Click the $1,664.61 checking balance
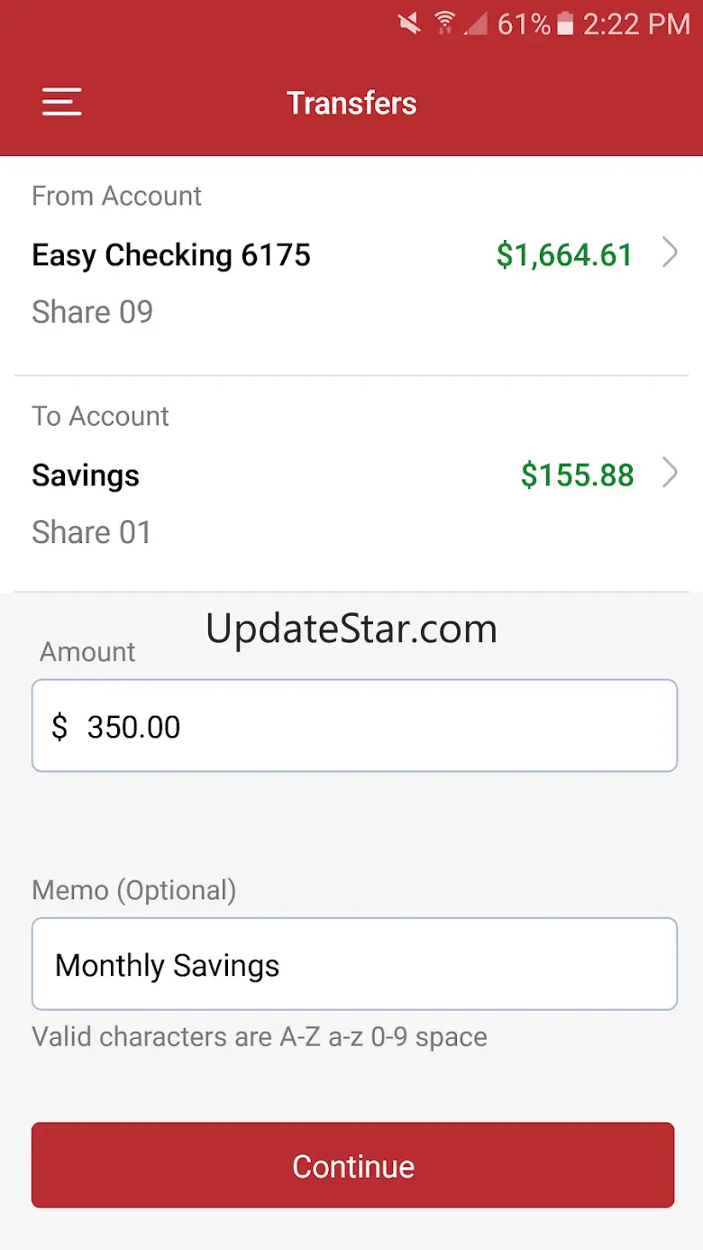Viewport: 703px width, 1250px height. (564, 255)
